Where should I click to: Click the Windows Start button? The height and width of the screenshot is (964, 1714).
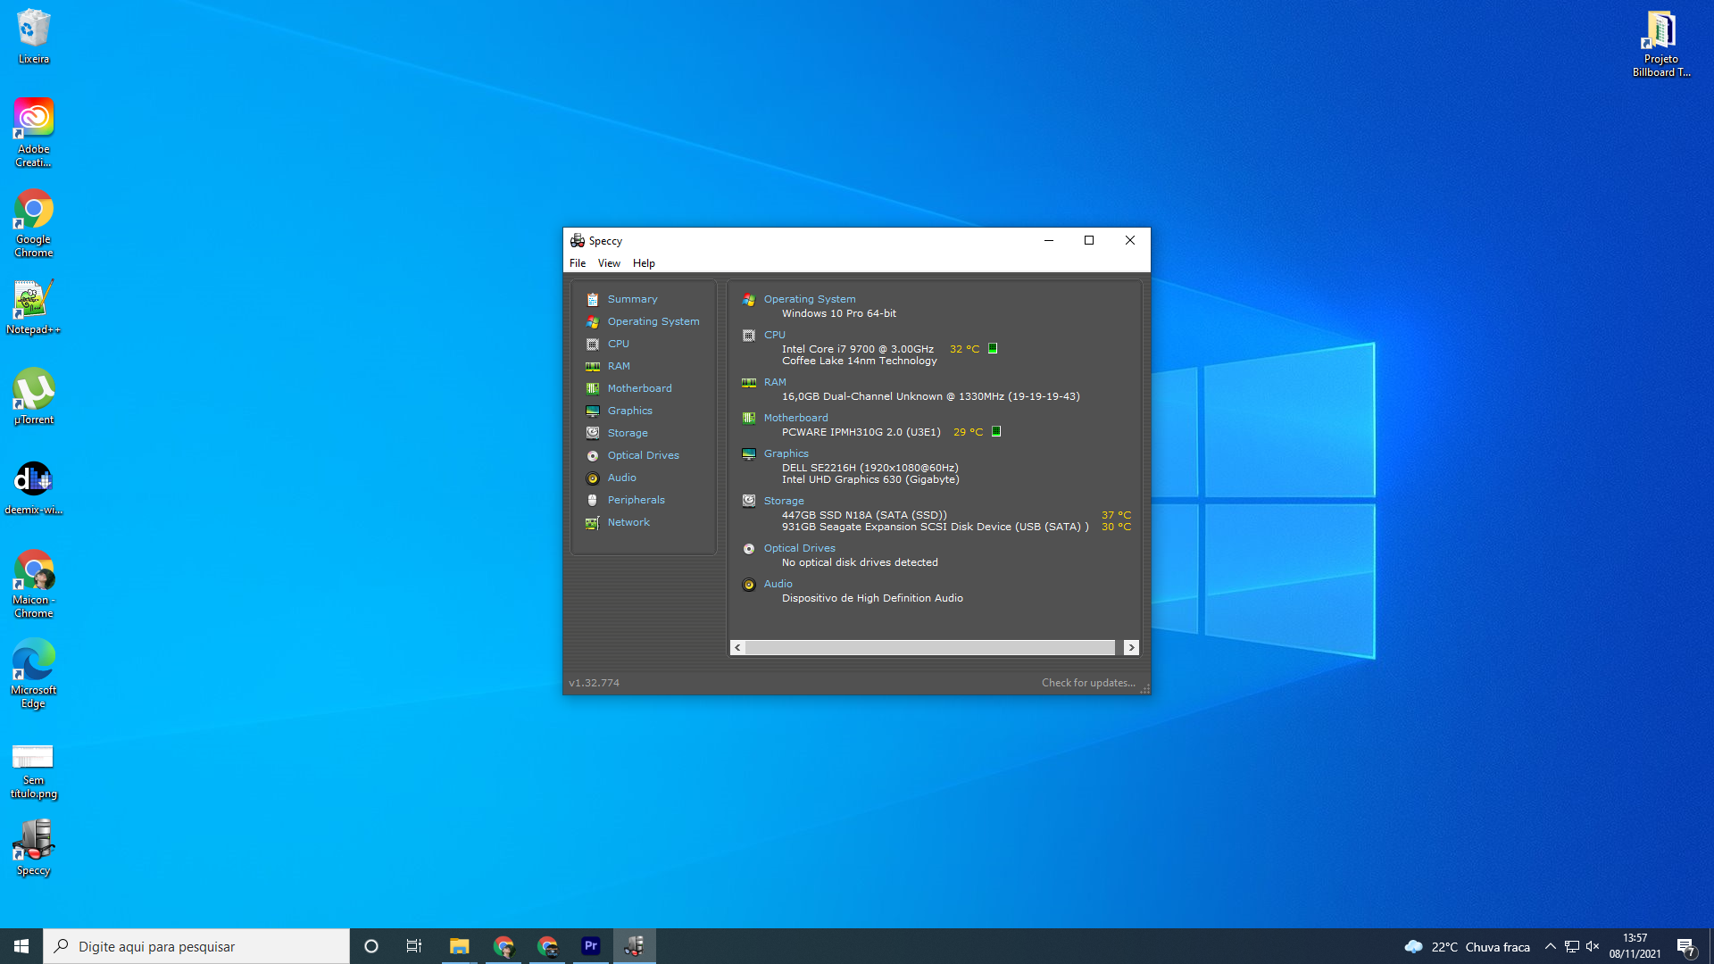(21, 946)
